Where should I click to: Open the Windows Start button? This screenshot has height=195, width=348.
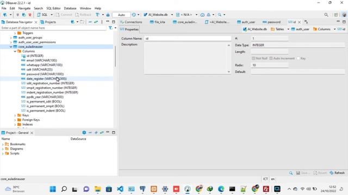(x=53, y=189)
